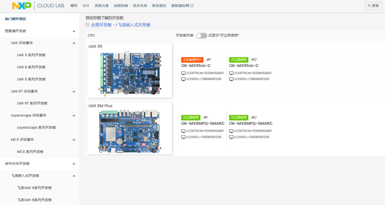Image resolution: width=385 pixels, height=205 pixels.
Task: Open the 技术支持 menu
Action: 140,6
